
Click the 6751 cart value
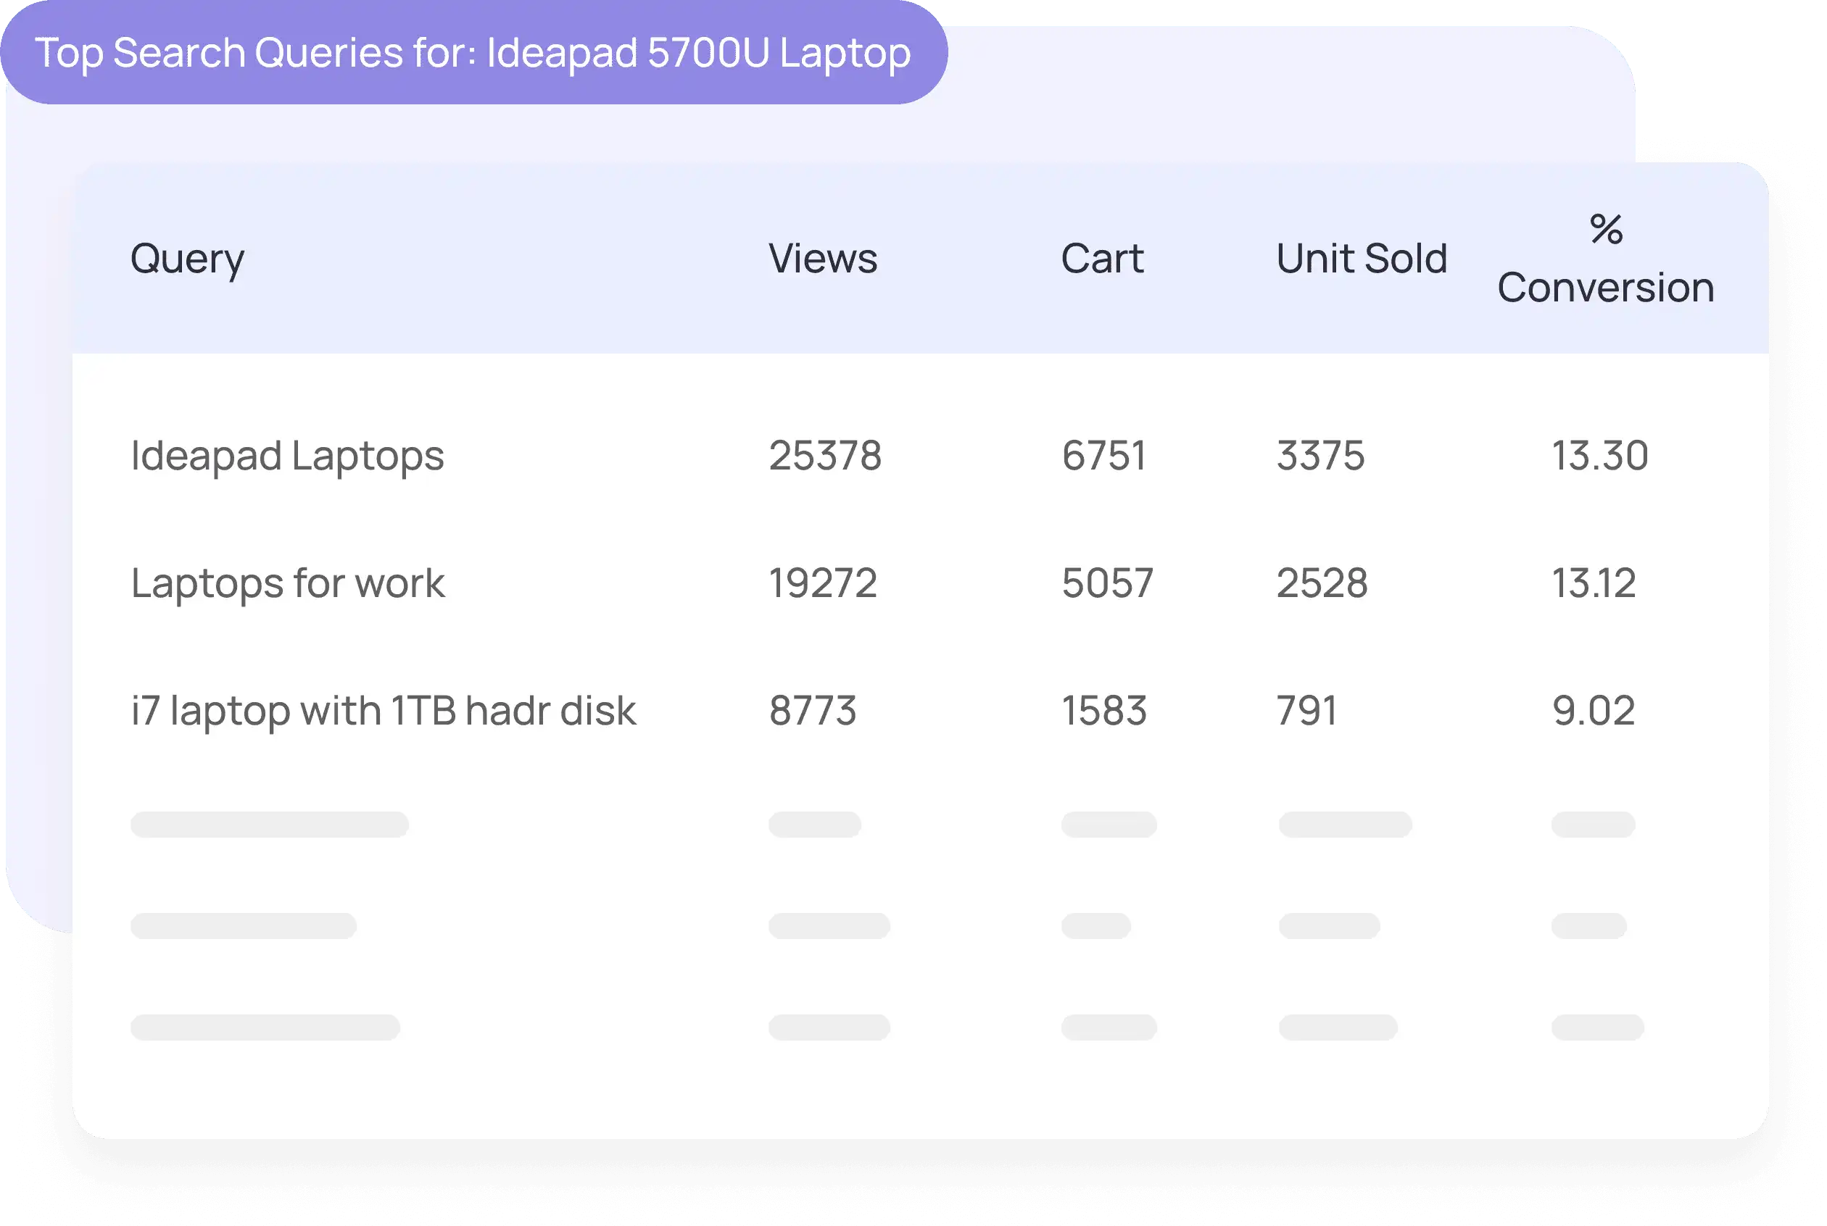[1103, 456]
